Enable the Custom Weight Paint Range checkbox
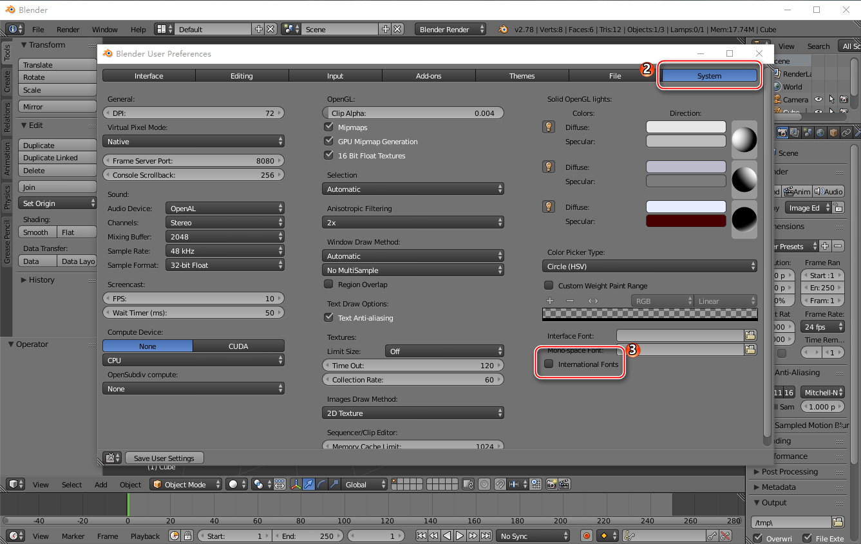861x544 pixels. (549, 285)
